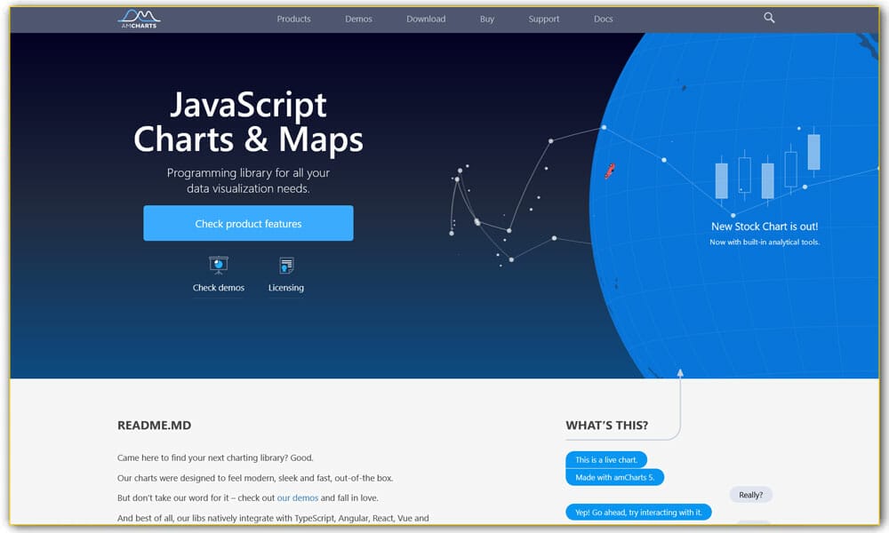Click the amCharts logo
Image resolution: width=889 pixels, height=533 pixels.
click(x=139, y=18)
